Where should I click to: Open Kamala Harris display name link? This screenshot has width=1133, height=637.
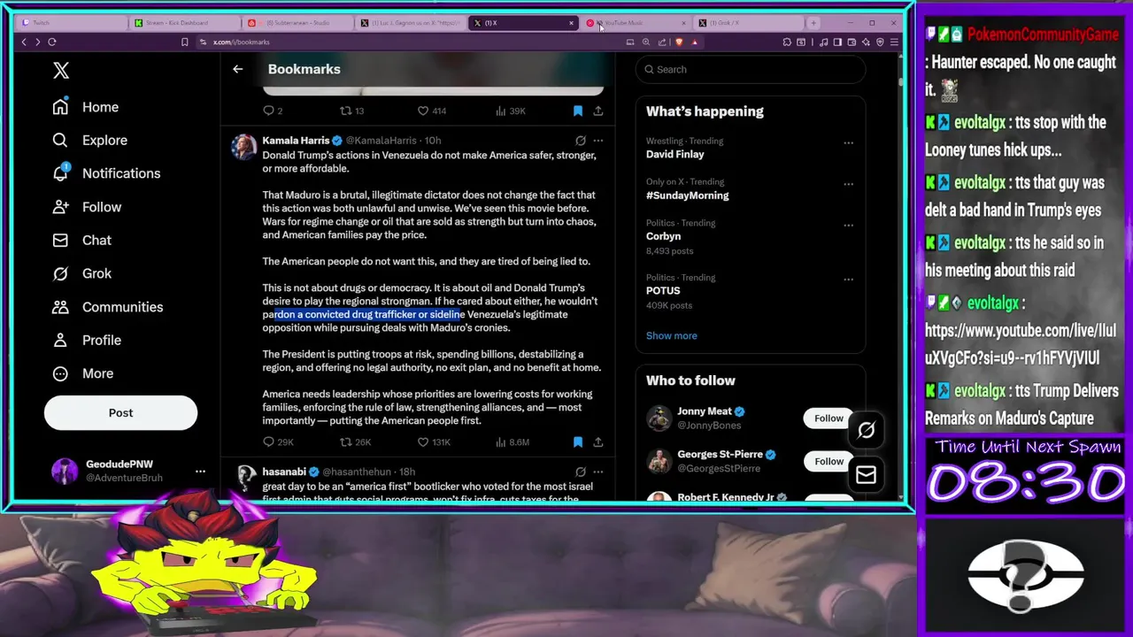(x=296, y=141)
